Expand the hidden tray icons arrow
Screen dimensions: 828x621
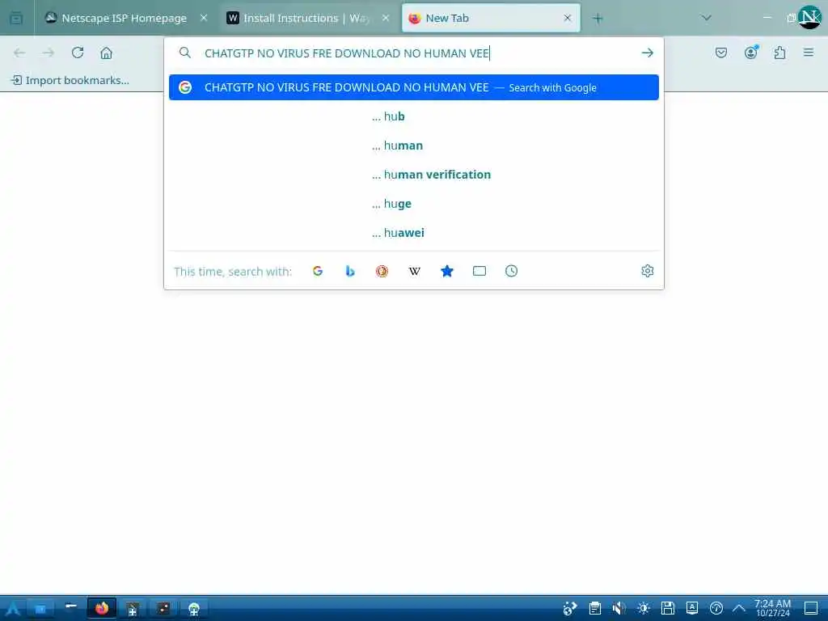click(739, 609)
